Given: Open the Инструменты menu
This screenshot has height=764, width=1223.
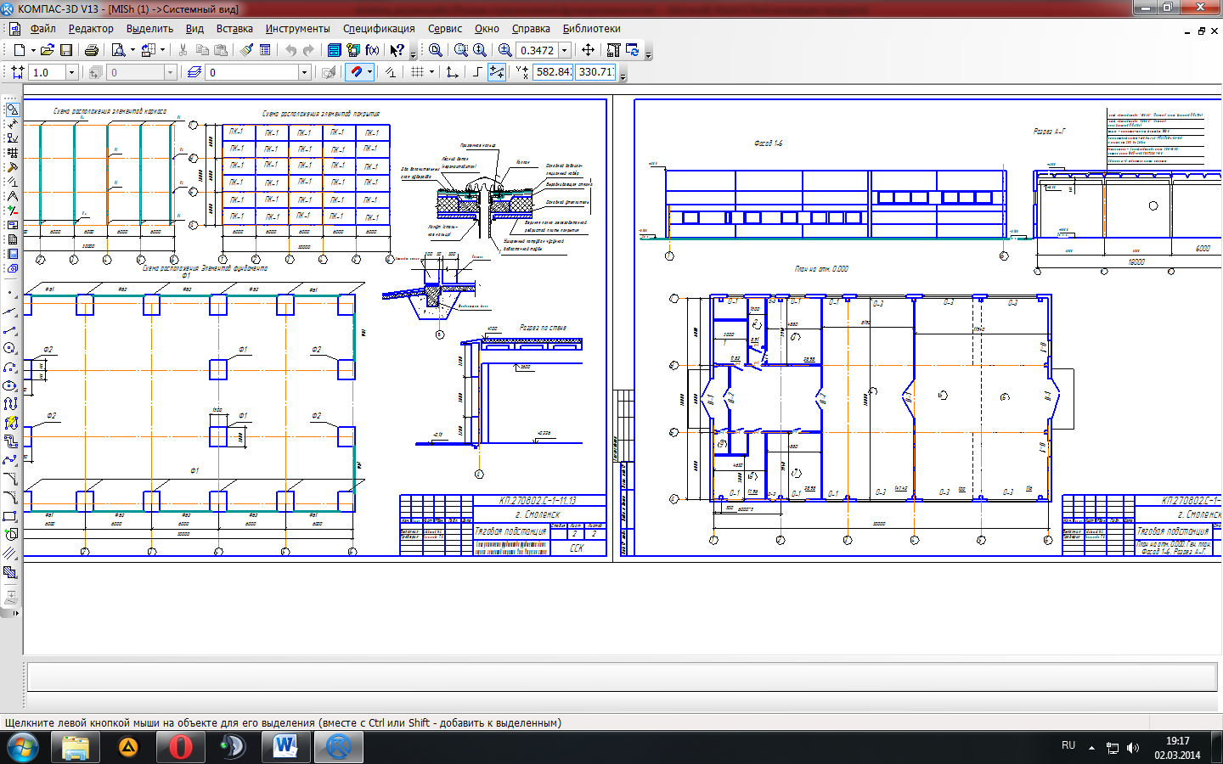Looking at the screenshot, I should [x=297, y=29].
